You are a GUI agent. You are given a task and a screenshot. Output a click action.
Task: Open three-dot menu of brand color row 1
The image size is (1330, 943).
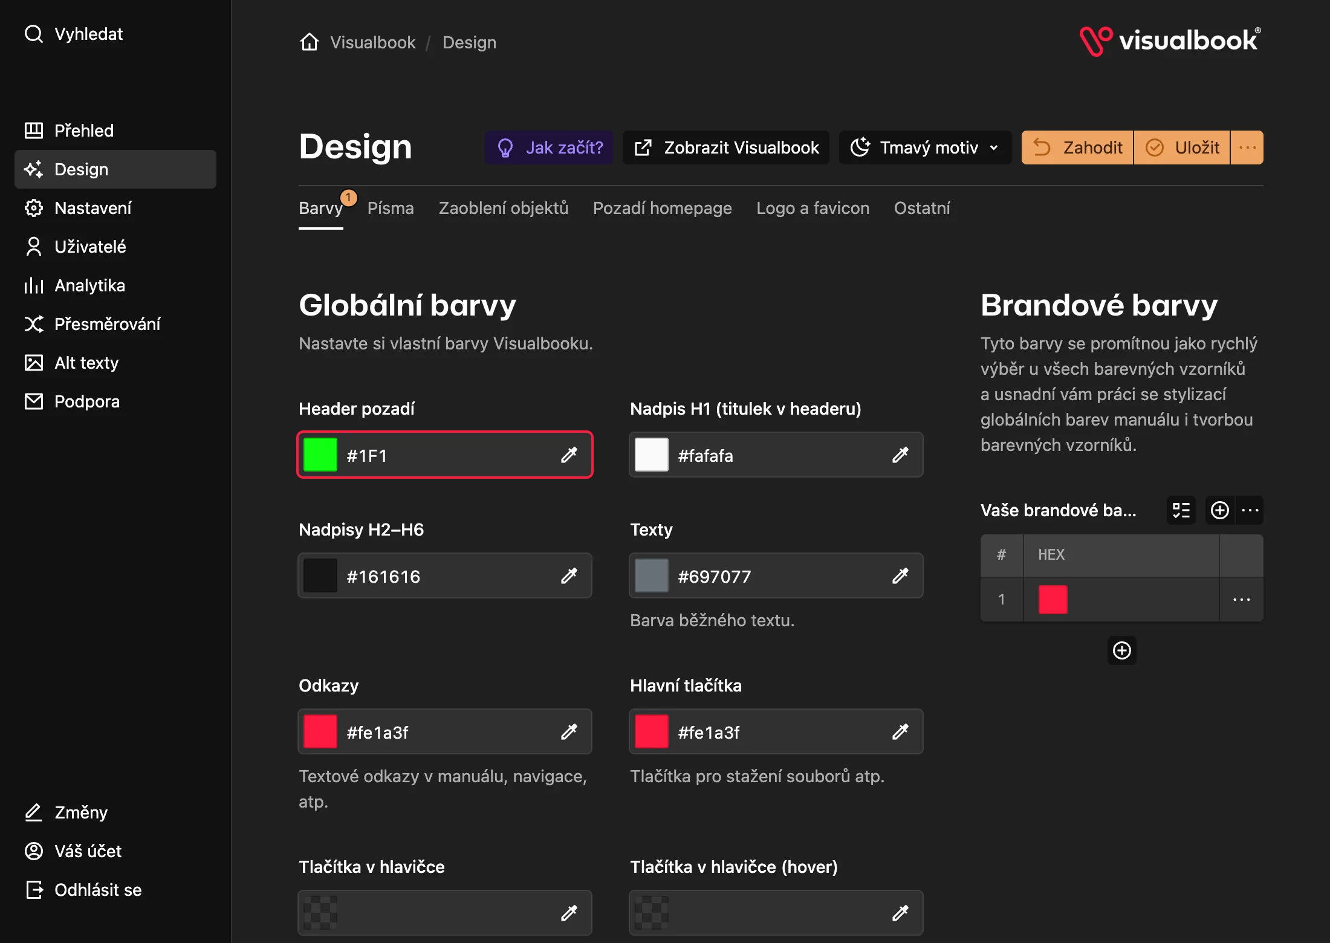(1242, 600)
